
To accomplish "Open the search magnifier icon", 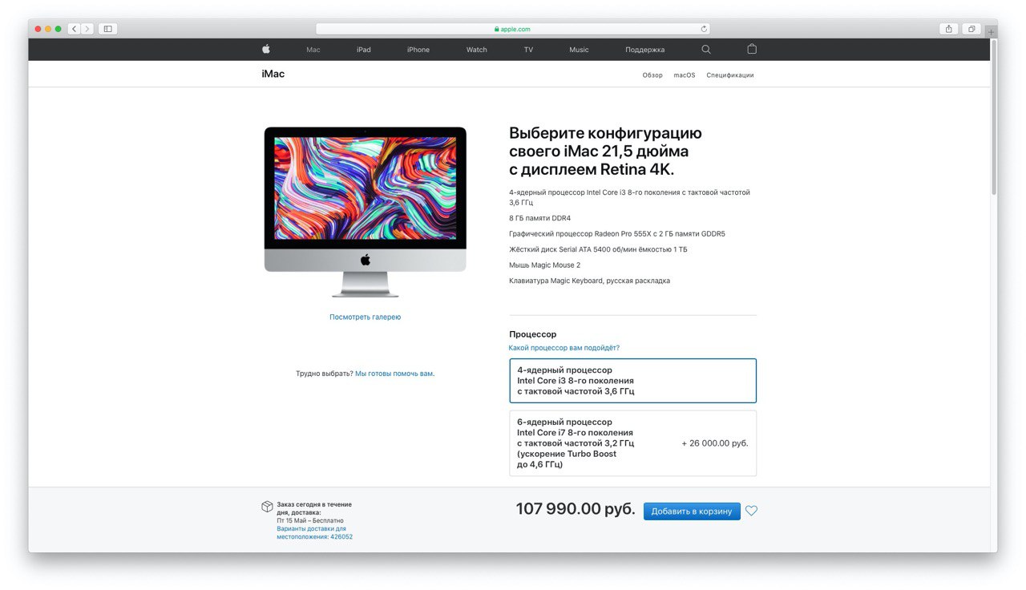I will (706, 49).
